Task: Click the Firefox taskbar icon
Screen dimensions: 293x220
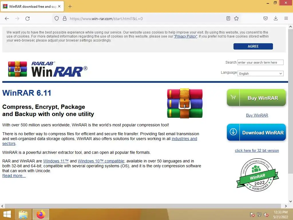Action: coord(41,214)
